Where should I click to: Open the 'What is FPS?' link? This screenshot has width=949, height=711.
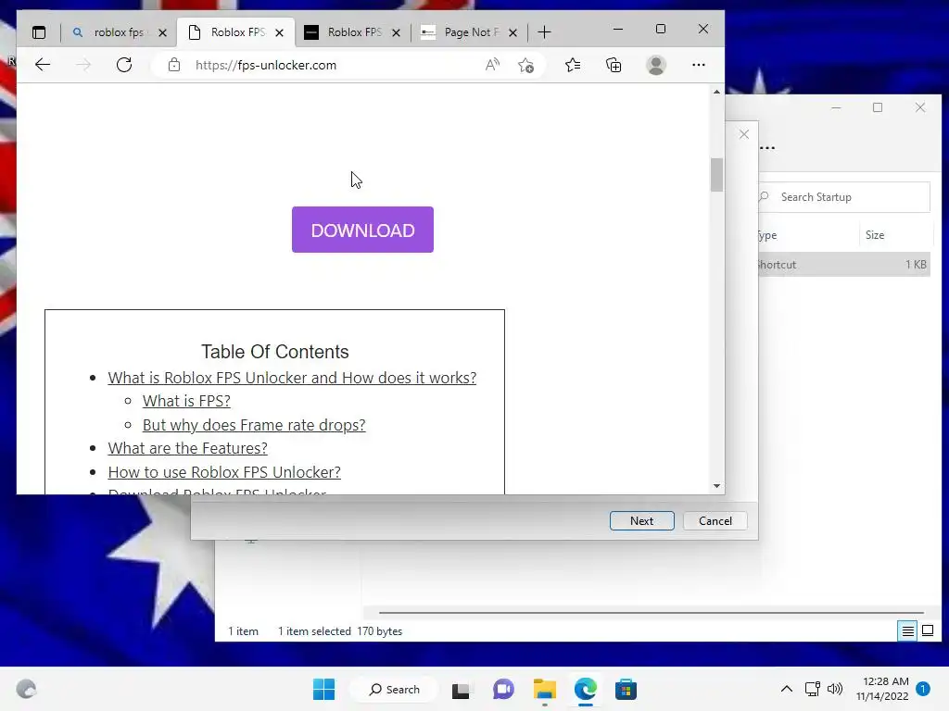coord(186,401)
